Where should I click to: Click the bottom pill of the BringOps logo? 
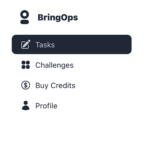tap(25, 22)
